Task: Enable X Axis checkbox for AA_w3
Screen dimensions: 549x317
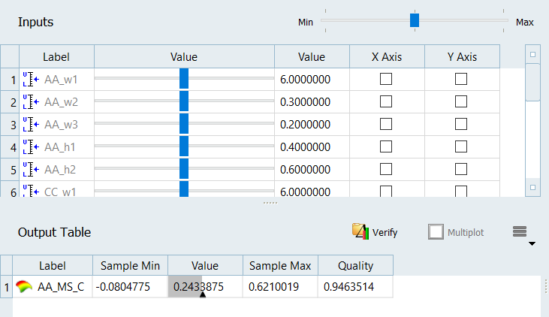Action: [x=386, y=124]
